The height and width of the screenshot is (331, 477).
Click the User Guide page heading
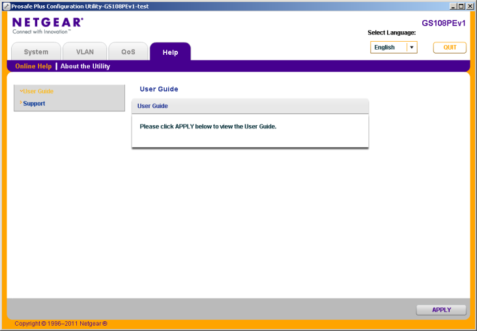coord(159,89)
